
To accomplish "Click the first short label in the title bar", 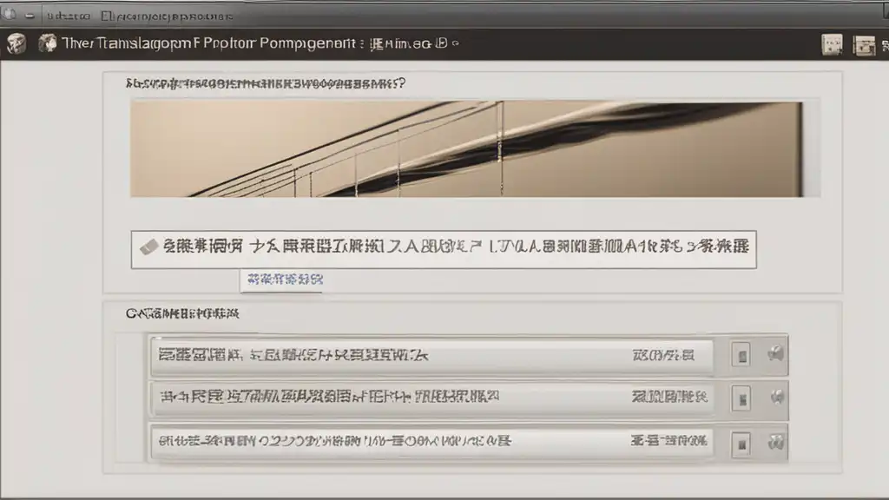I will [68, 16].
